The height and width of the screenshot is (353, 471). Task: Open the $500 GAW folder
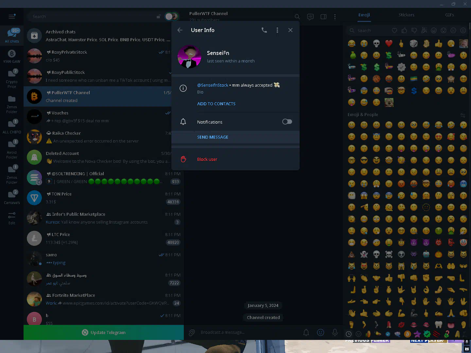point(12,56)
